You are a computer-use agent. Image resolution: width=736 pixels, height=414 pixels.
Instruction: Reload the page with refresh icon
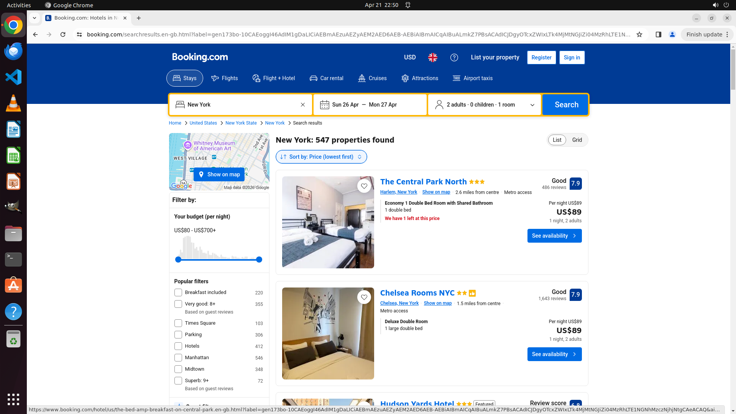[x=63, y=34]
